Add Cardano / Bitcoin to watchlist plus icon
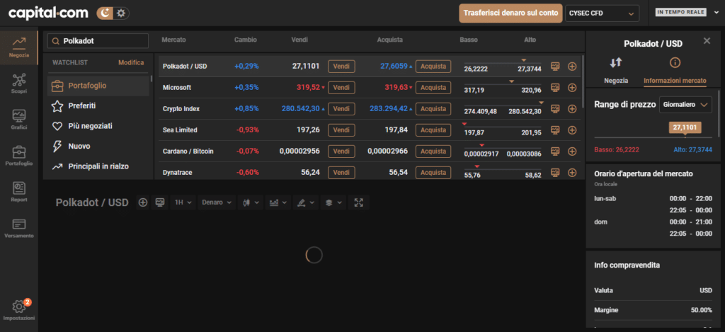Image resolution: width=725 pixels, height=332 pixels. pos(572,151)
